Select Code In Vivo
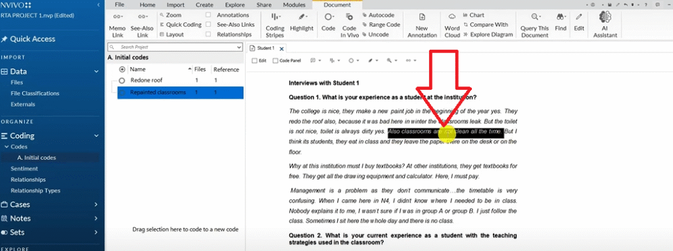The image size is (673, 251). pyautogui.click(x=350, y=25)
